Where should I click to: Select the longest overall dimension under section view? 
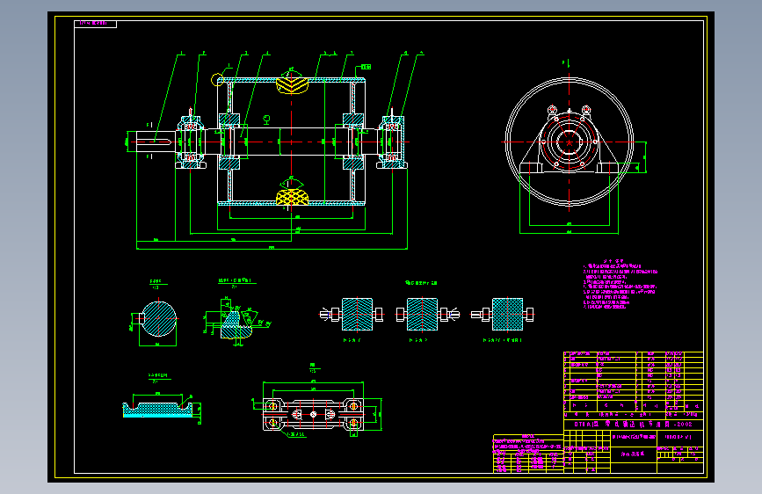tap(272, 249)
